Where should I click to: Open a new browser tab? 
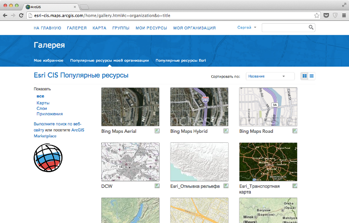(x=85, y=7)
